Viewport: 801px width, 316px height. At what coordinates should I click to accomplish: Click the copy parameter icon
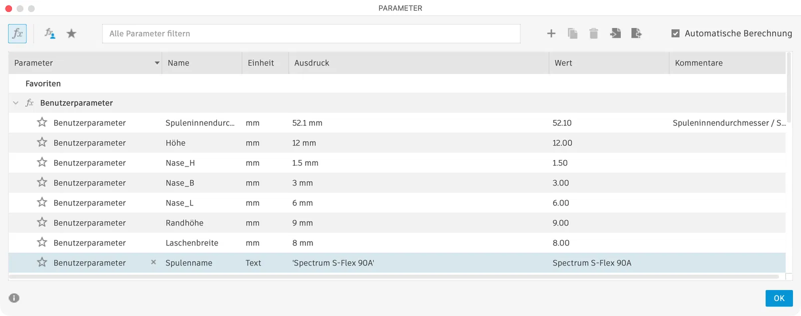click(x=573, y=33)
